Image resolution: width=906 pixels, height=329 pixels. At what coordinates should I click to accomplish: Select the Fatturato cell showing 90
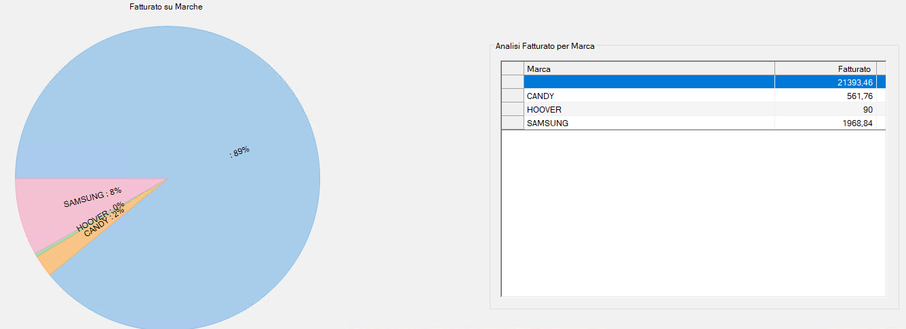point(825,110)
